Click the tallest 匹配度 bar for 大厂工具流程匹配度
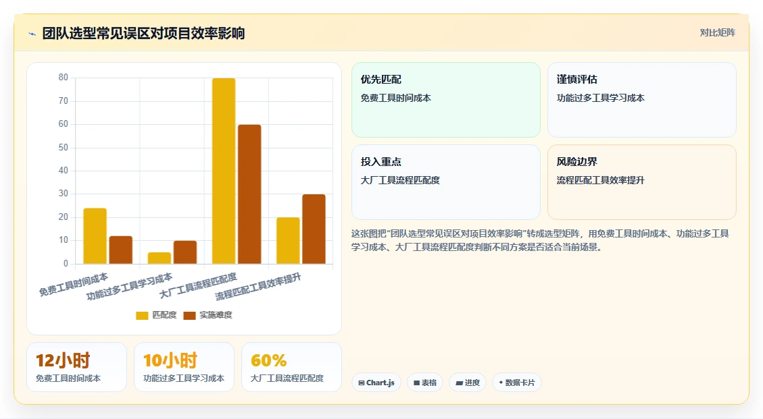Image resolution: width=763 pixels, height=419 pixels. coord(224,171)
